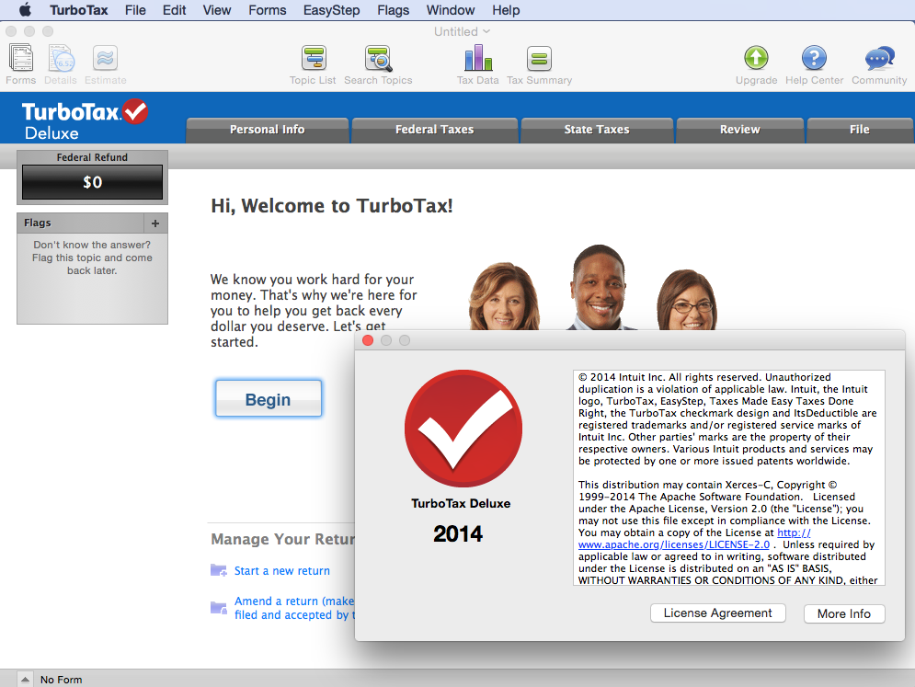Click folder icon beside Amend a return
Viewport: 915px width, 687px height.
pyautogui.click(x=219, y=608)
